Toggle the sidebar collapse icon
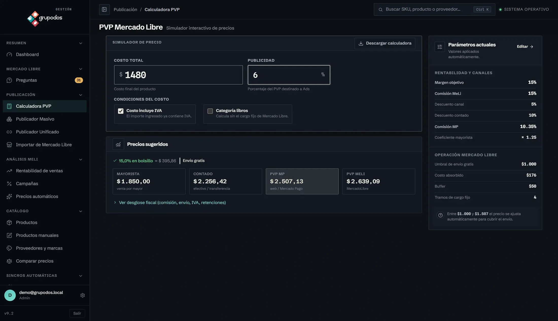The image size is (558, 321). [104, 9]
